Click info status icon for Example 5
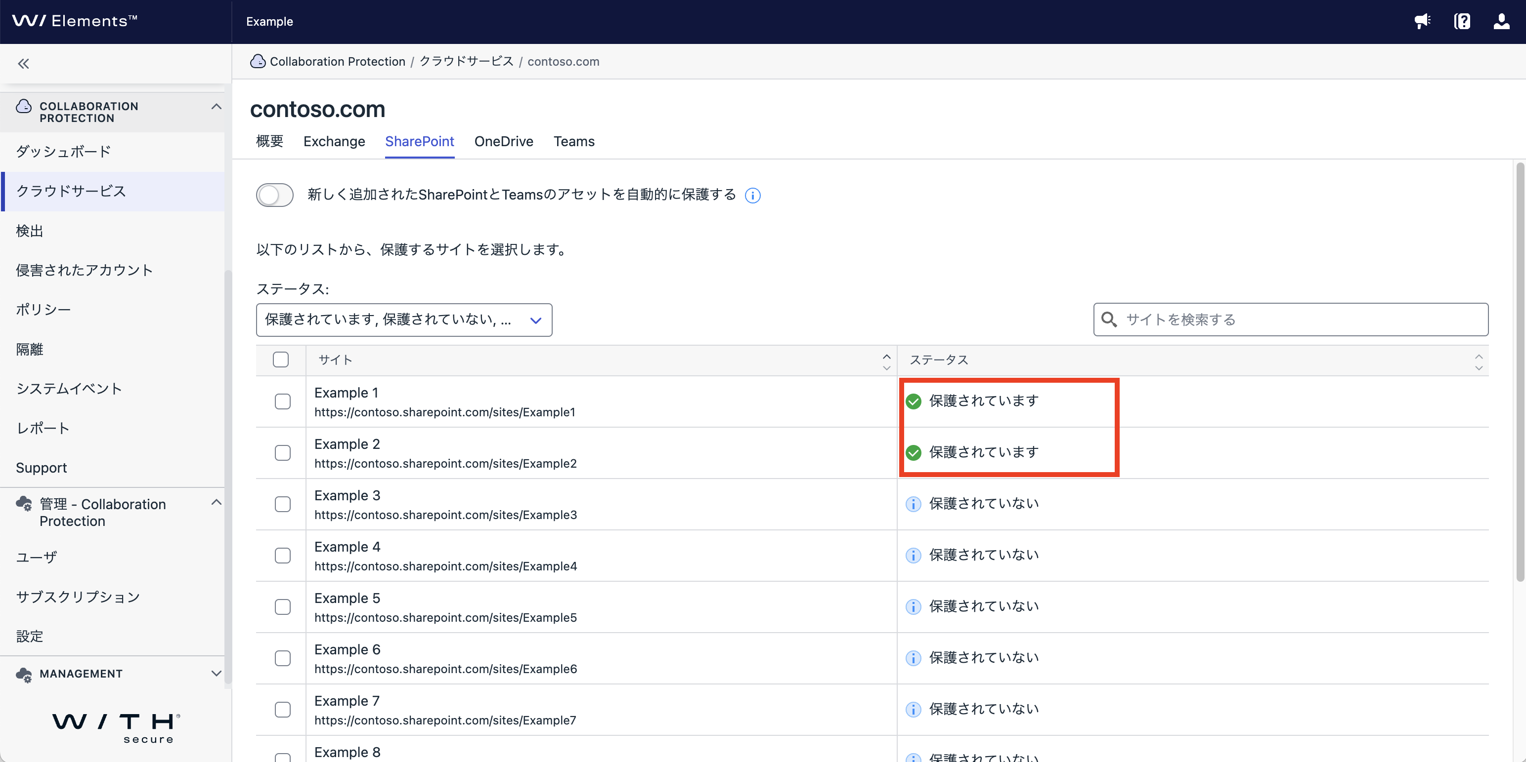Screen dimensions: 1526x762 tap(914, 606)
